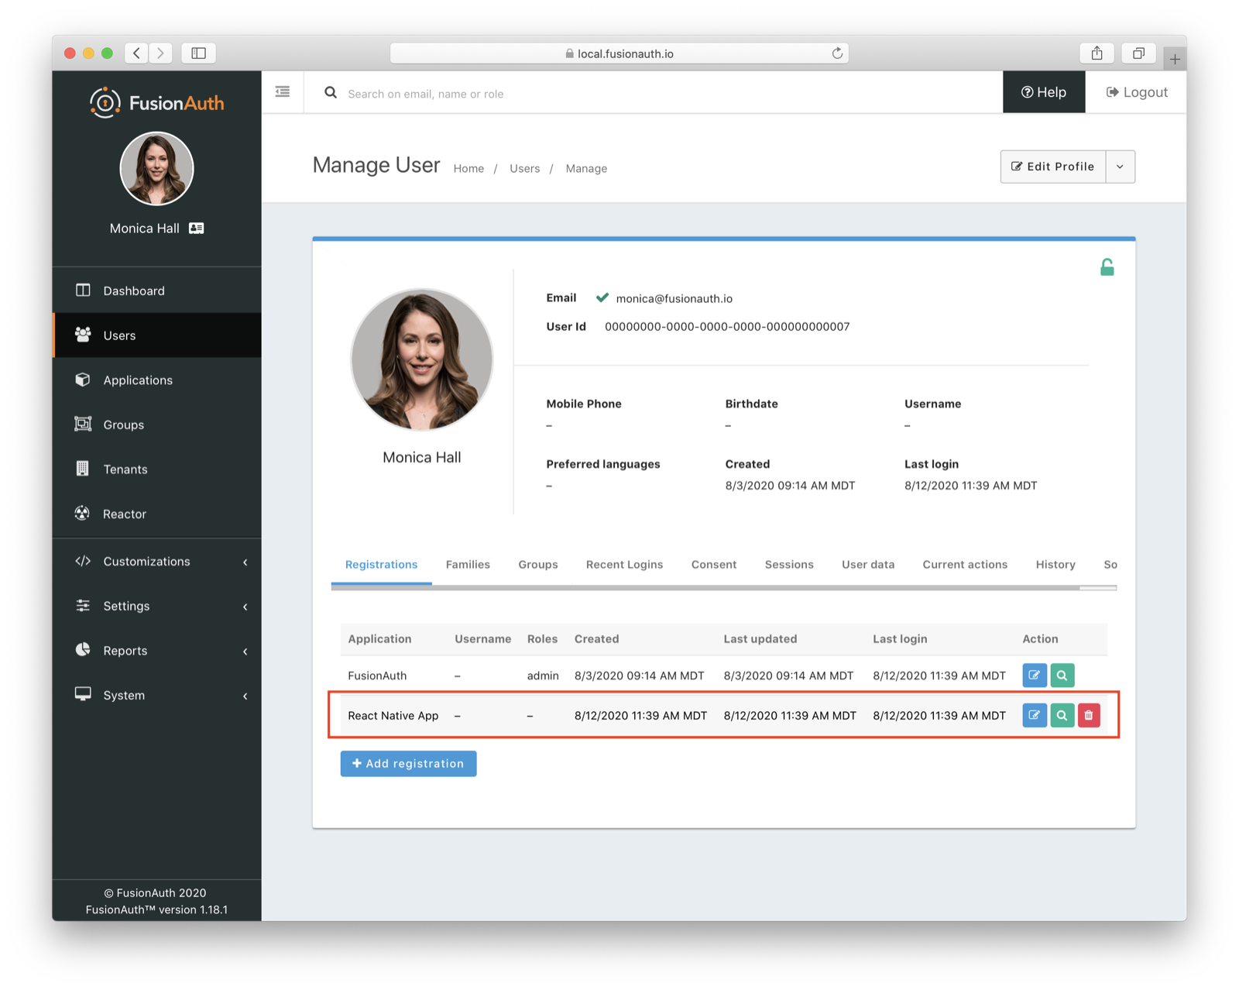The image size is (1239, 990).
Task: Click the Edit Profile button
Action: [x=1053, y=167]
